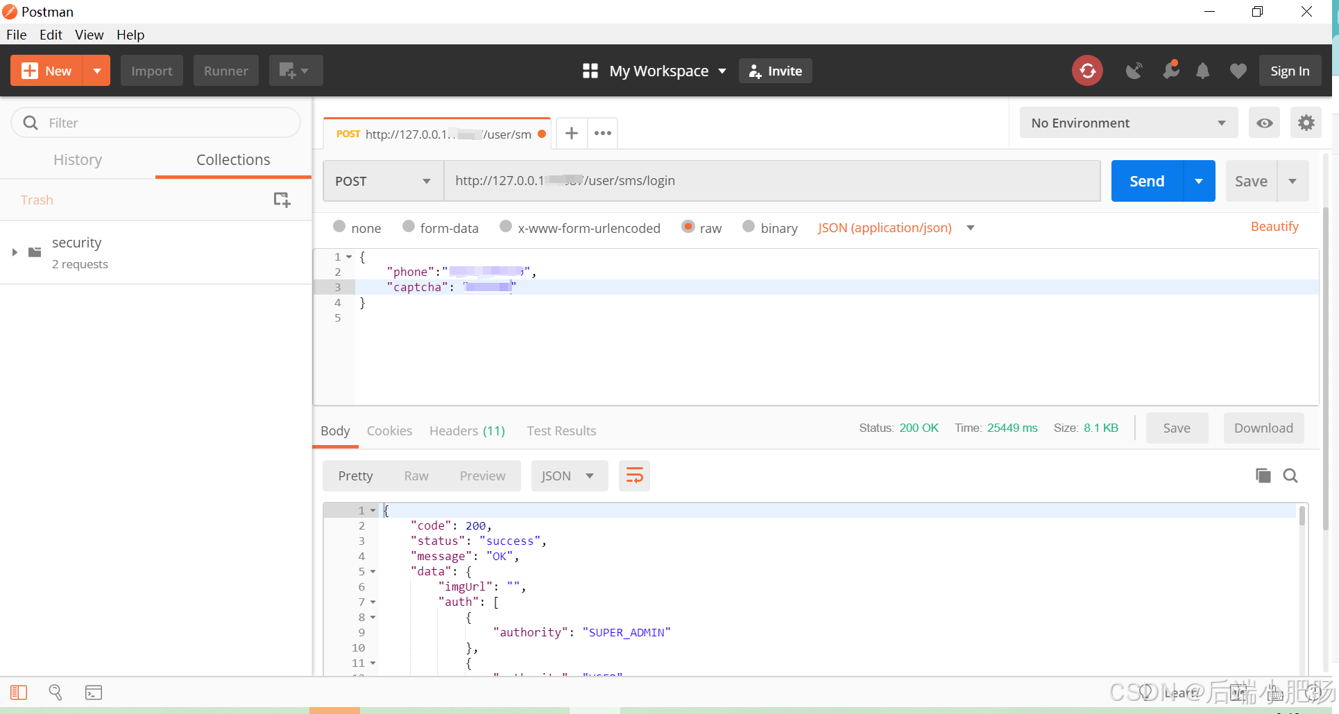Open settings via wrench icon
Viewport: 1339px width, 714px height.
click(1171, 70)
